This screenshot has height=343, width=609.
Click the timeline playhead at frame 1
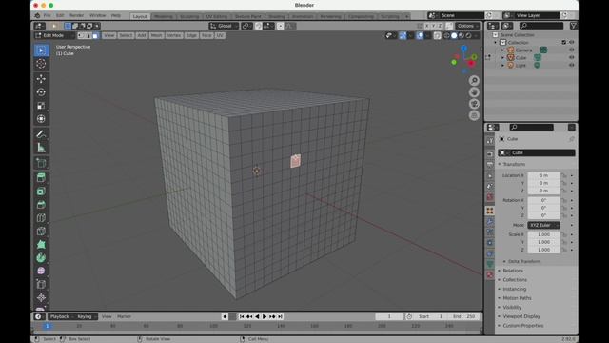coord(47,326)
